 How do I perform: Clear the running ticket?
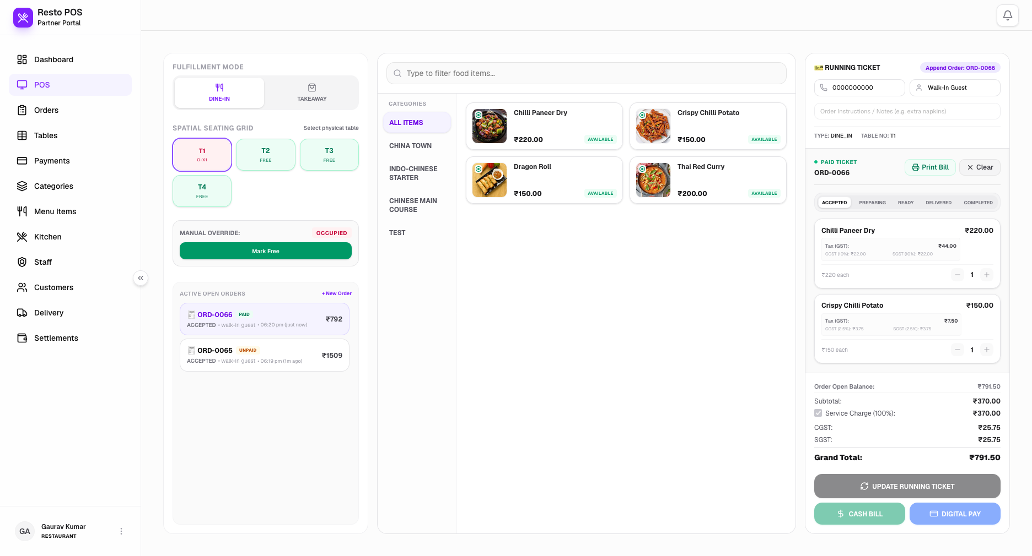point(980,167)
